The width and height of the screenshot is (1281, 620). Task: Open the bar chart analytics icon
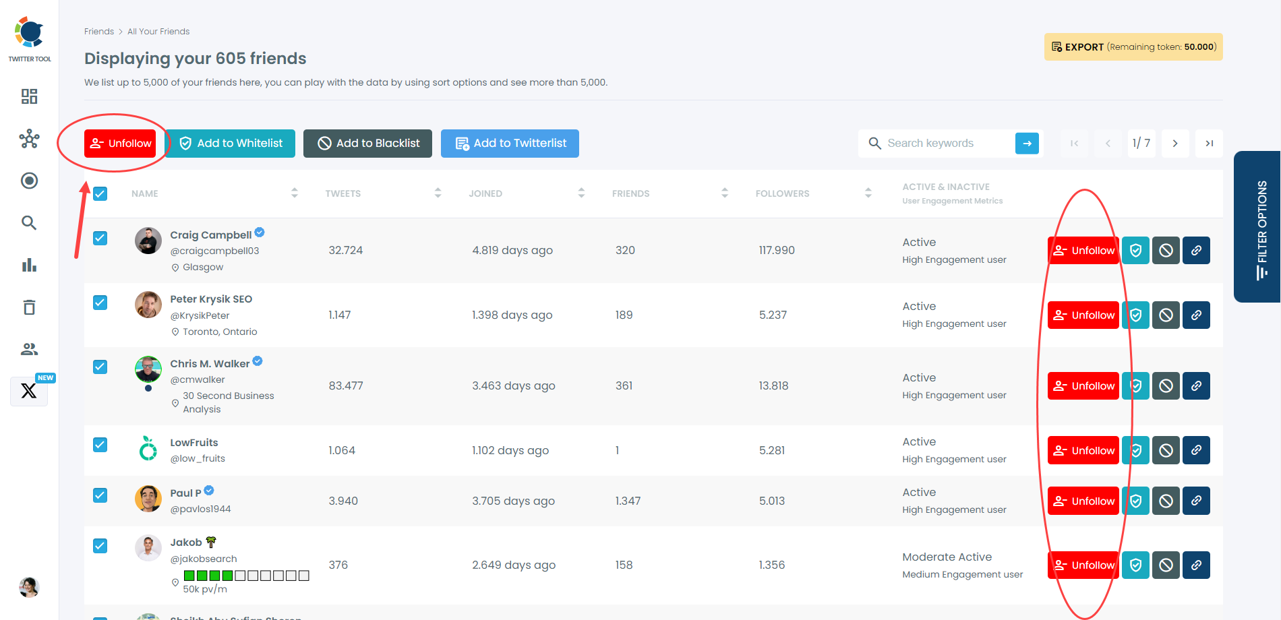pos(29,265)
